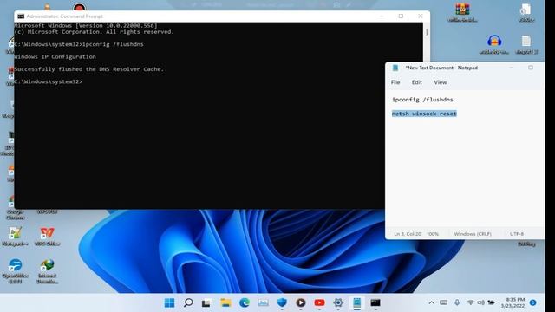
Task: Click the Command Prompt title bar icon
Action: click(x=21, y=16)
